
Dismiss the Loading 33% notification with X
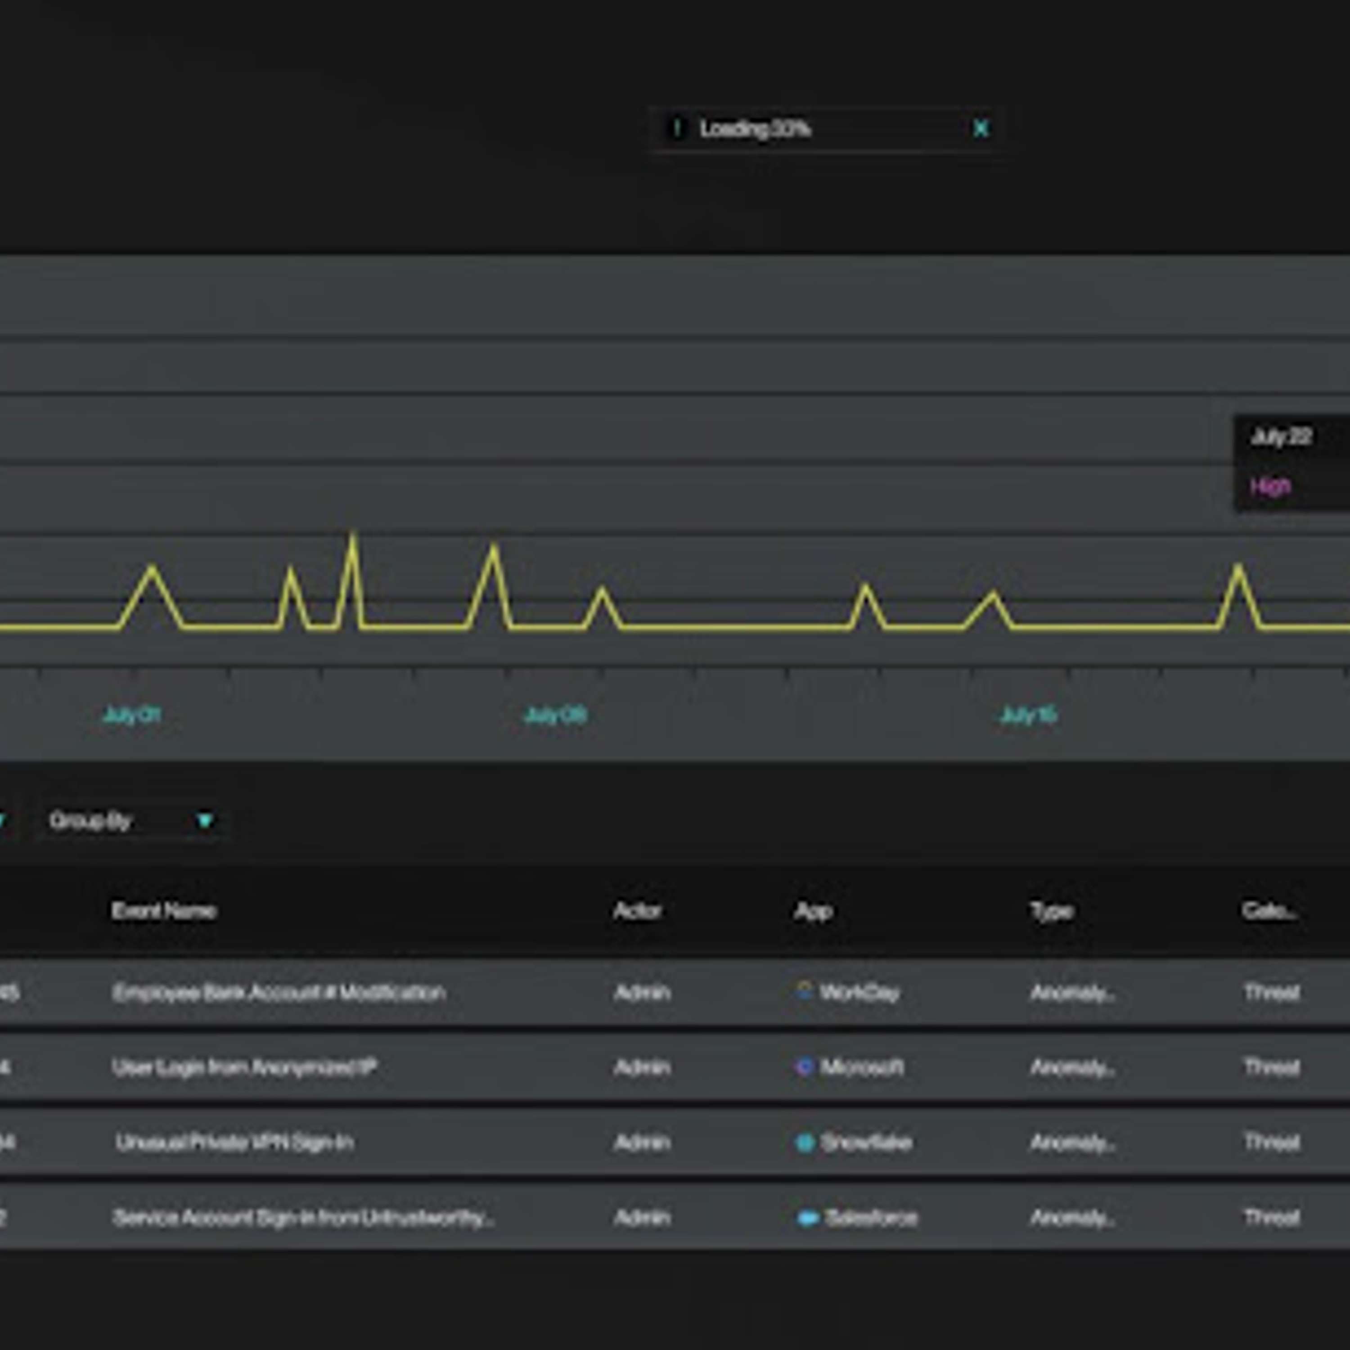coord(981,129)
